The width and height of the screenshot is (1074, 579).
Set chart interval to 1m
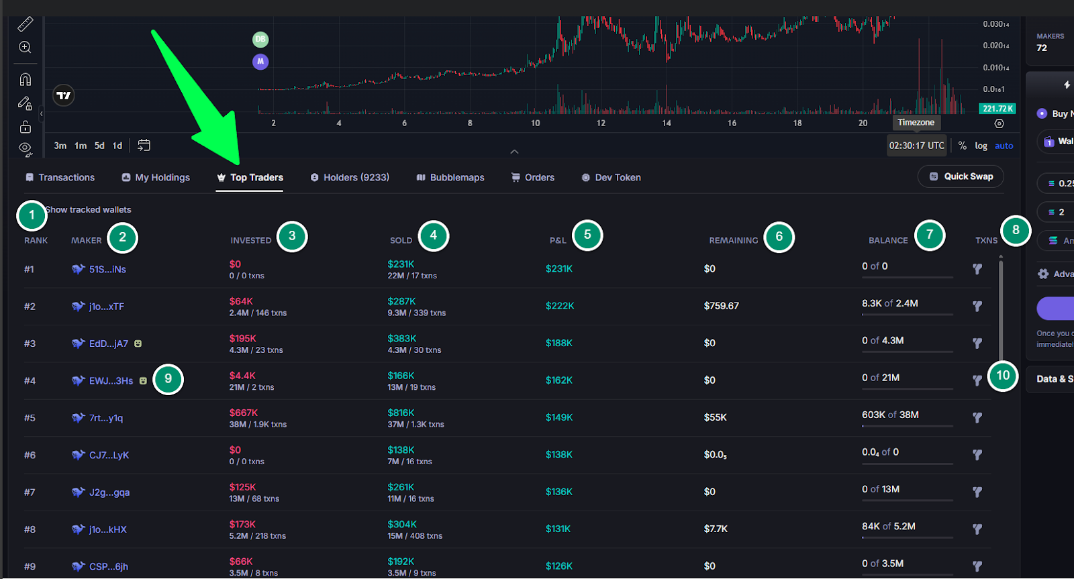pyautogui.click(x=81, y=146)
